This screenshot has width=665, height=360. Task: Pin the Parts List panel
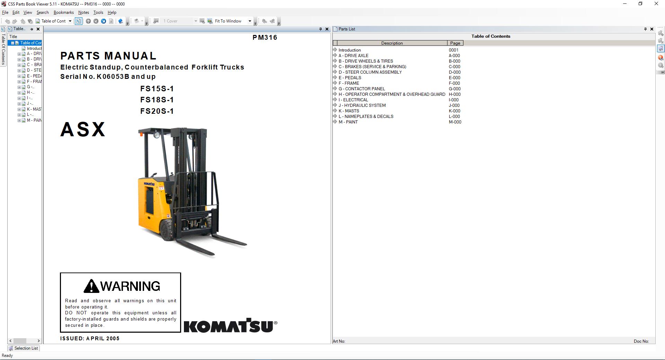645,29
